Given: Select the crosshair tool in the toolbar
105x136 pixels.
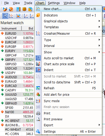Looking at the screenshot, I should 11,16.
